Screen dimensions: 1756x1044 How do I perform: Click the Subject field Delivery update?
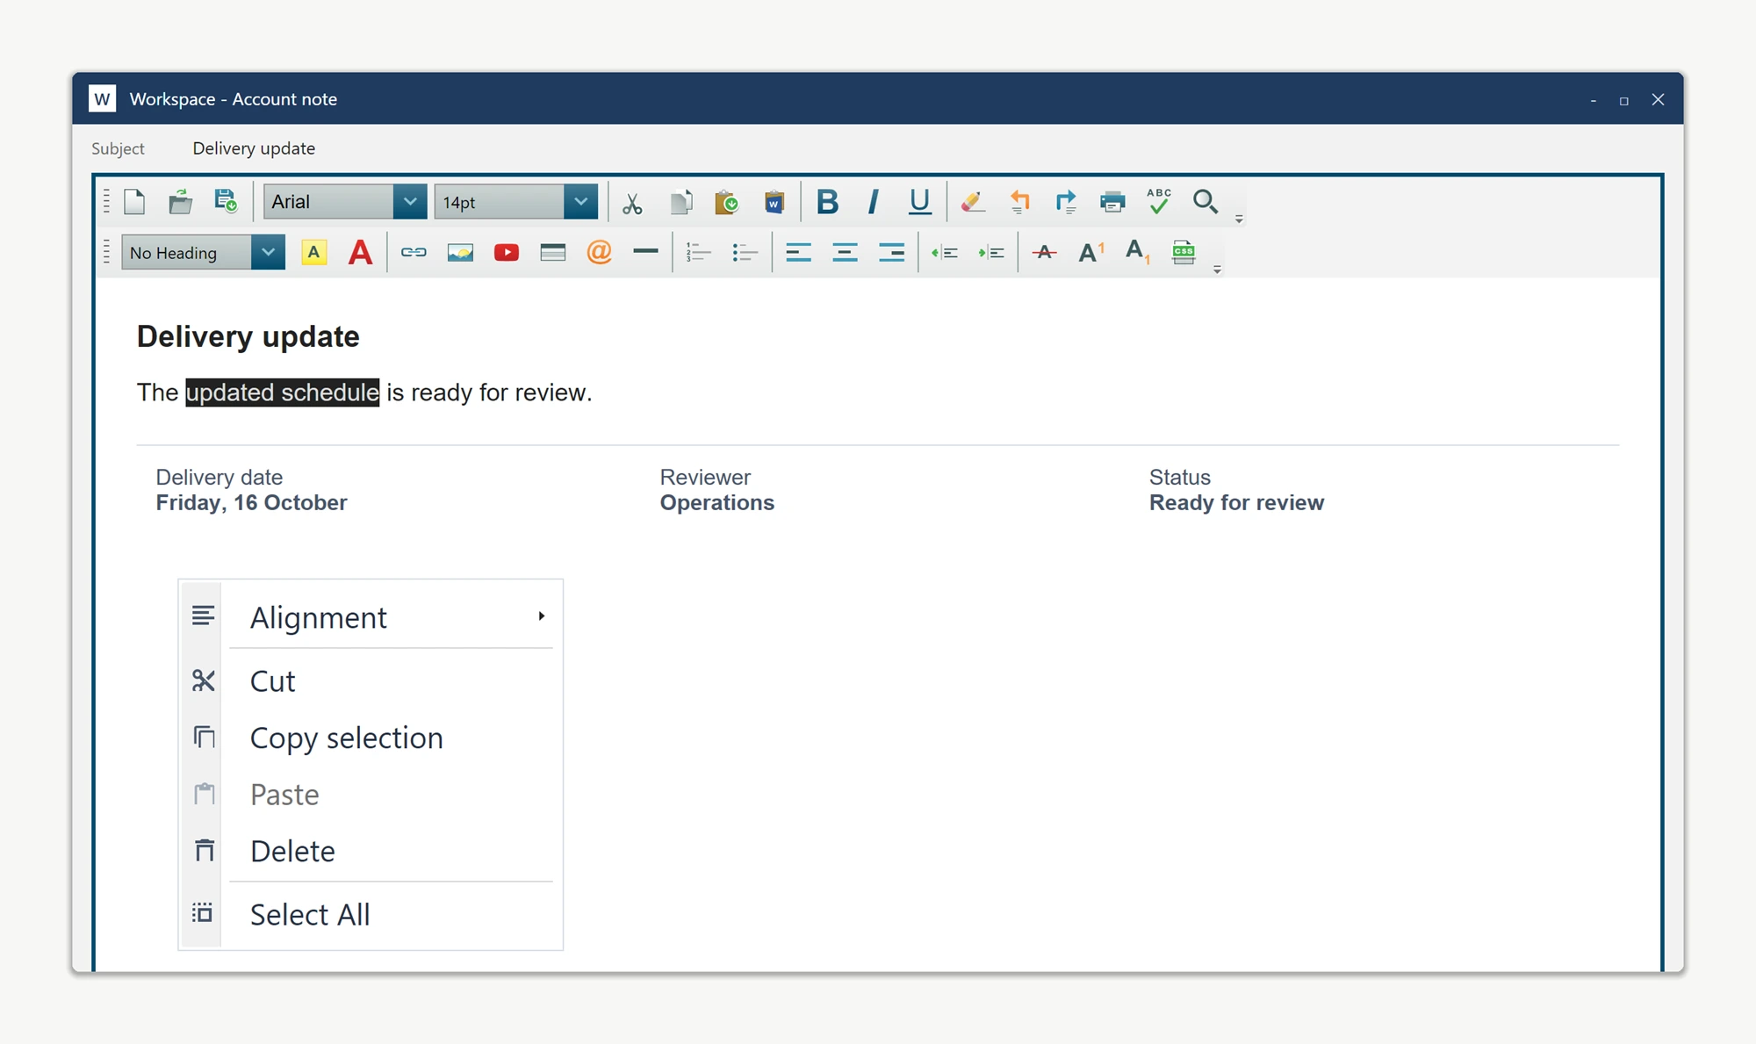point(254,148)
